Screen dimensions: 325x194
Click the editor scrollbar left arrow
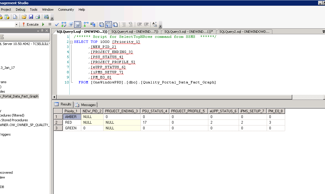pos(54,97)
